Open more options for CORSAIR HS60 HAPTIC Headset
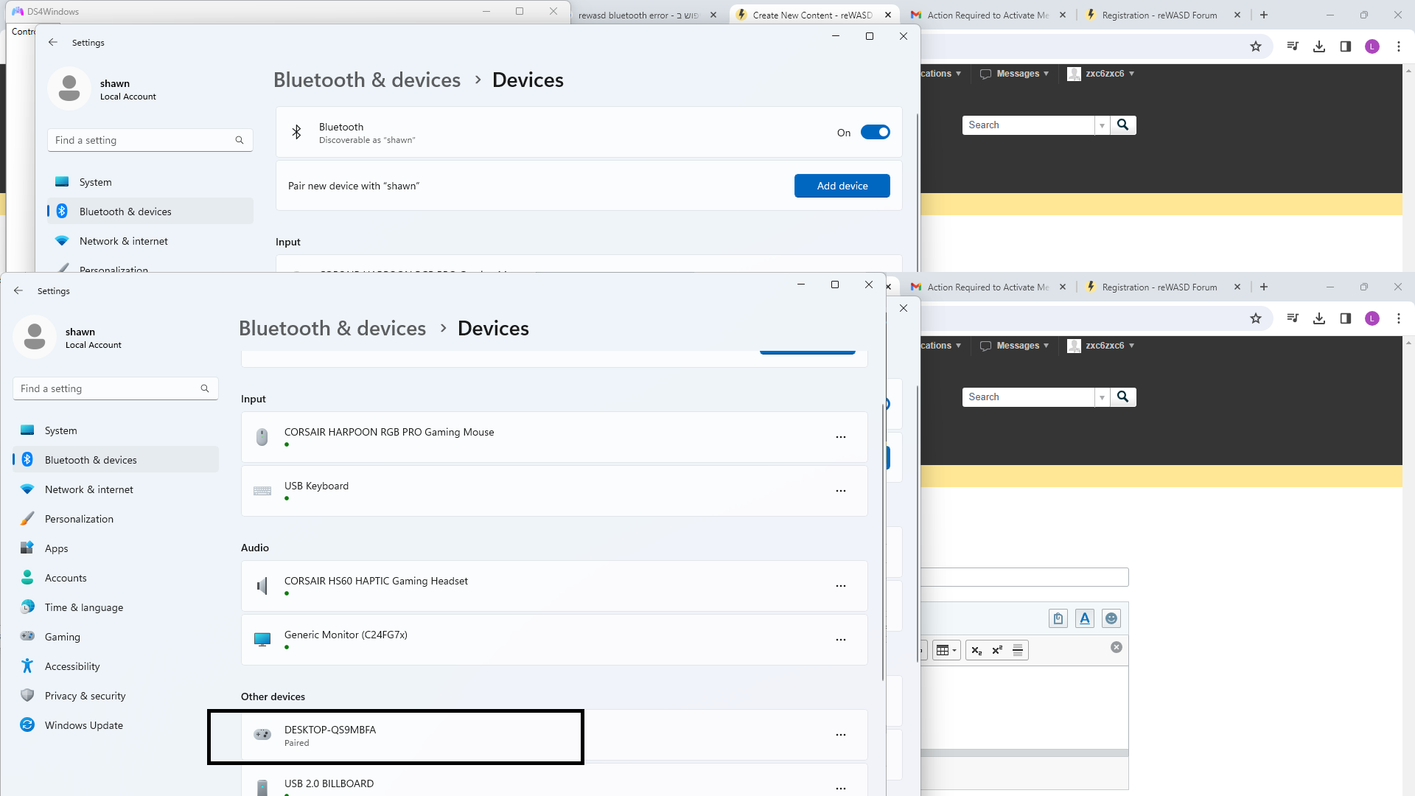The image size is (1415, 796). (841, 586)
